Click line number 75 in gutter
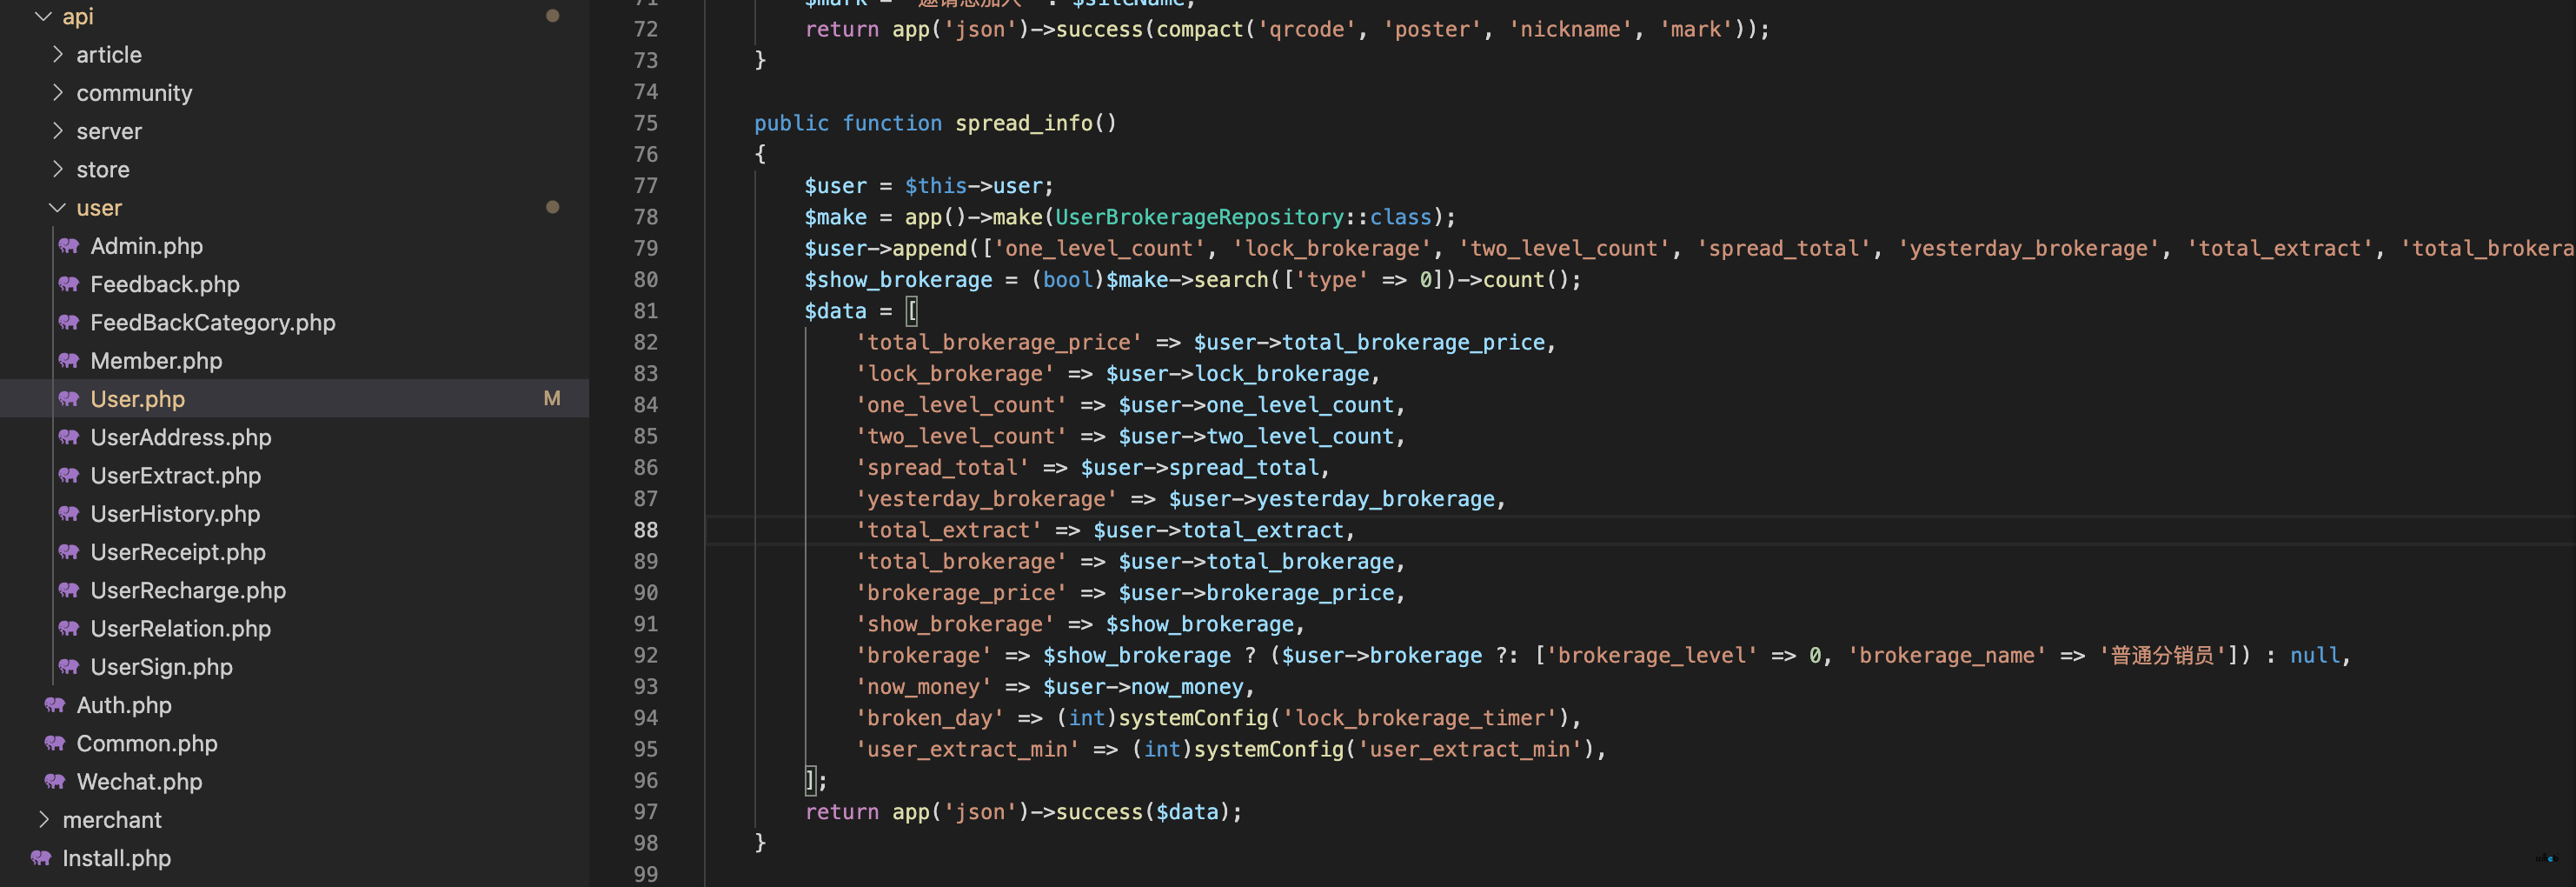This screenshot has height=887, width=2576. click(x=646, y=123)
